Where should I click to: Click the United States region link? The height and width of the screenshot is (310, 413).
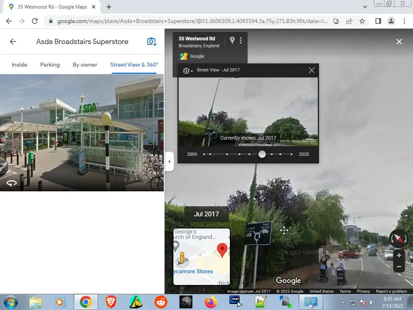coord(321,291)
